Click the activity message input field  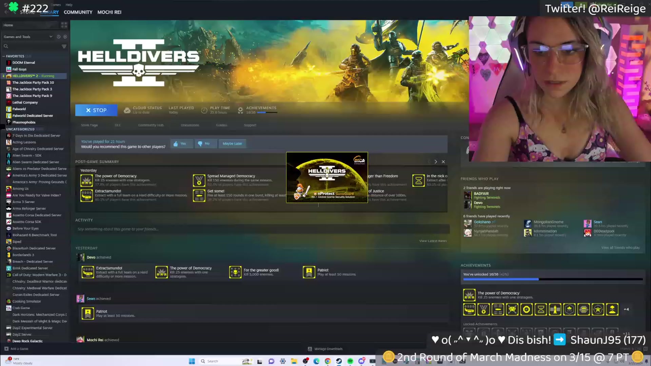tap(262, 229)
